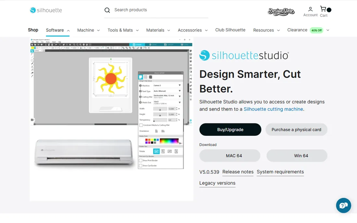Expand the chevron next to Materials

point(169,30)
